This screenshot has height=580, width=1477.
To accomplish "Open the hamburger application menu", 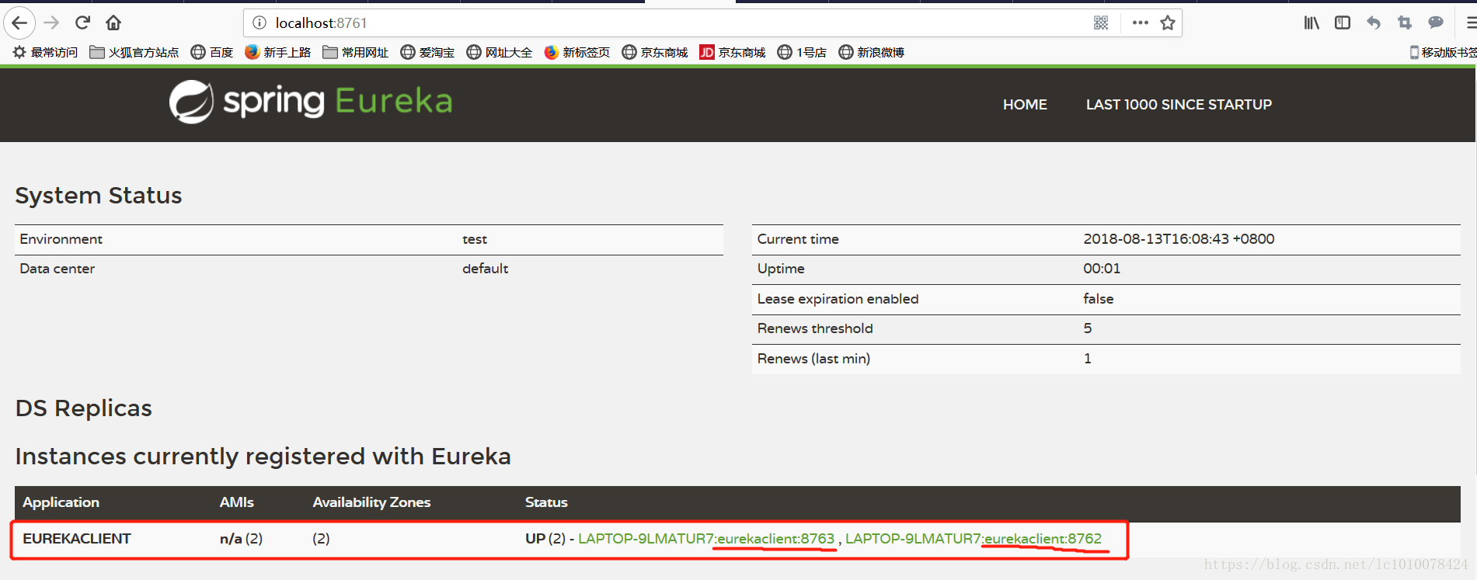I will [x=1470, y=23].
